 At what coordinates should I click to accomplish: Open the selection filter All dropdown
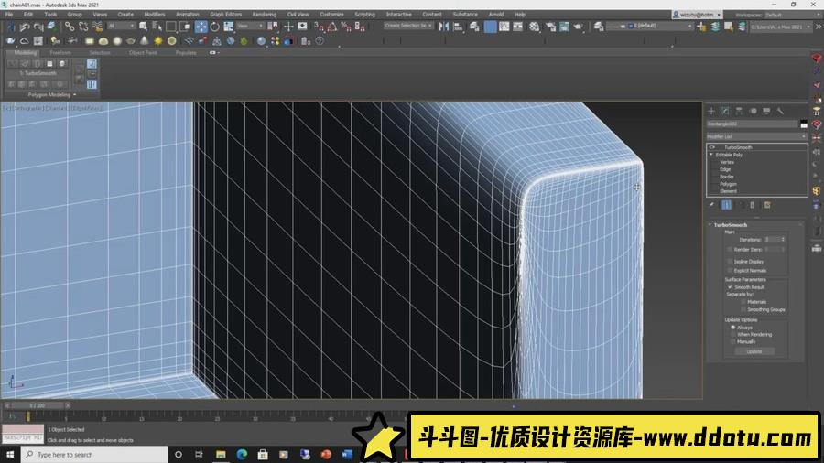point(122,26)
